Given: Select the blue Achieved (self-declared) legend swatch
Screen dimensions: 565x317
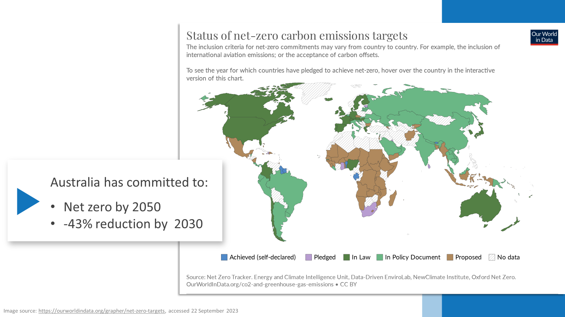Looking at the screenshot, I should 224,257.
